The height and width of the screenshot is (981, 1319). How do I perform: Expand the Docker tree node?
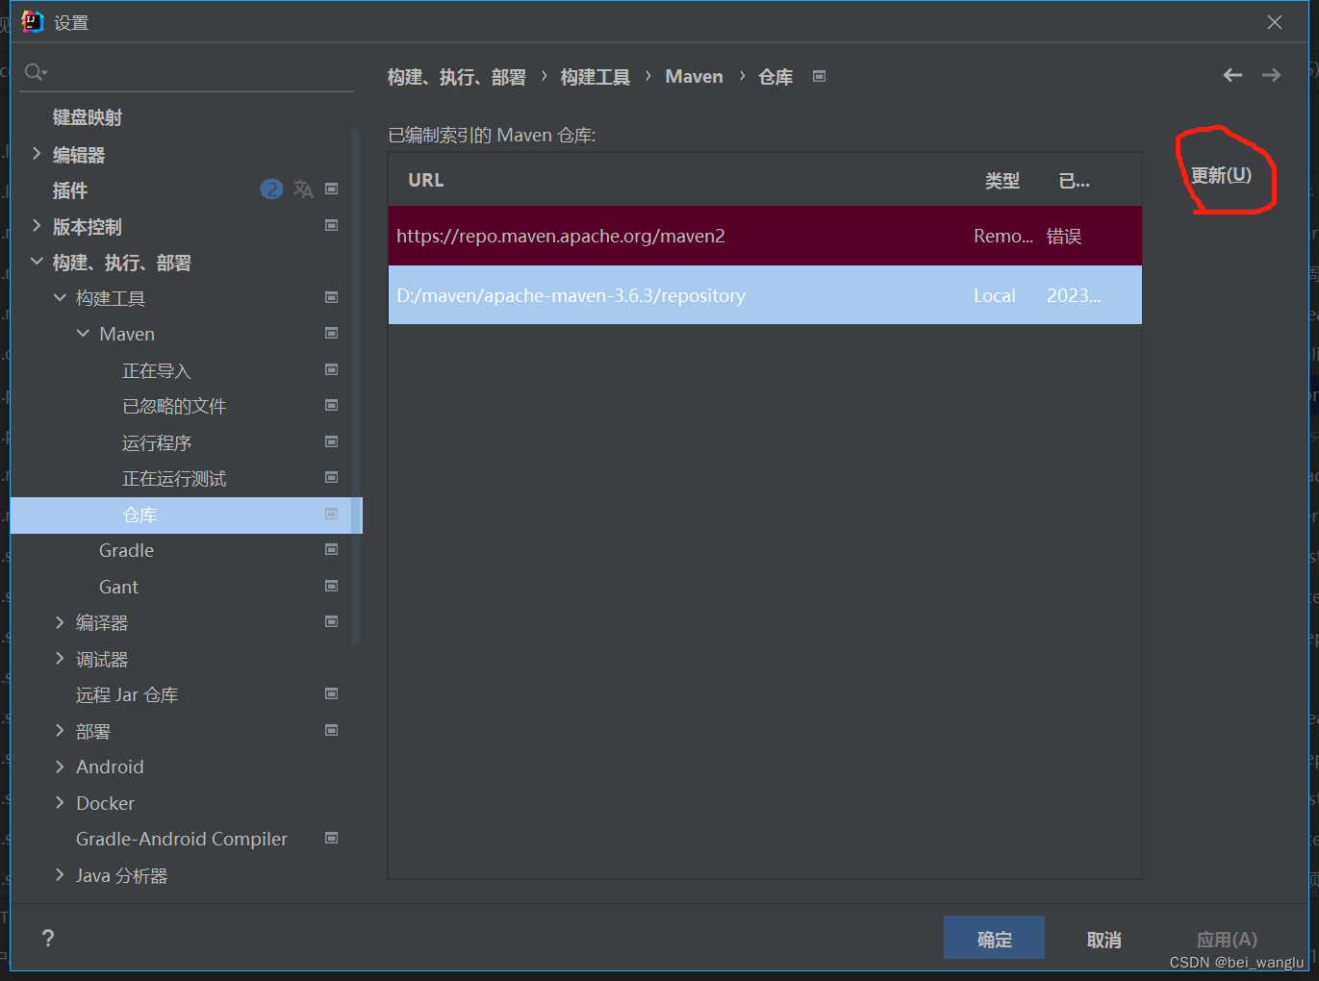[x=60, y=803]
